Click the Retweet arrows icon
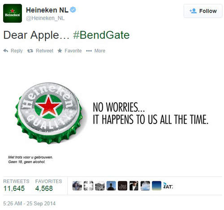 tap(30, 51)
